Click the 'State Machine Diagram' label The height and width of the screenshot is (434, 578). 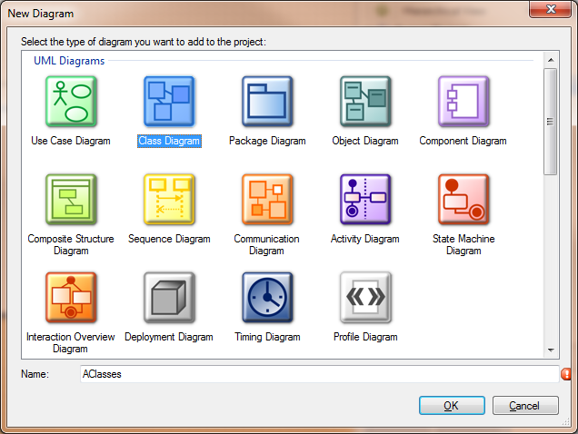(x=463, y=244)
